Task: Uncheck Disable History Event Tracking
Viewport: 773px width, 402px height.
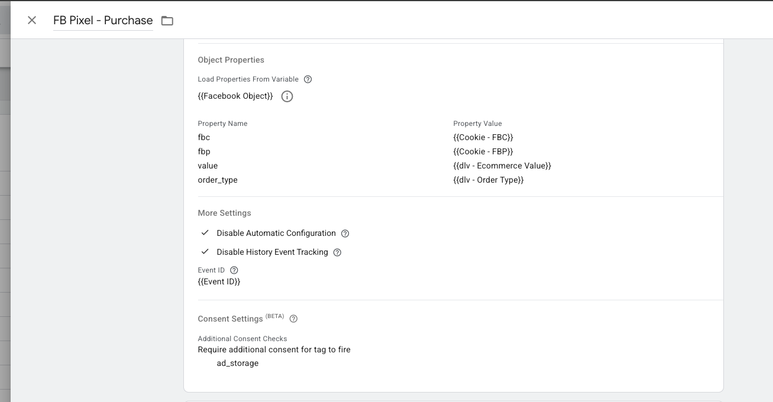Action: [205, 251]
